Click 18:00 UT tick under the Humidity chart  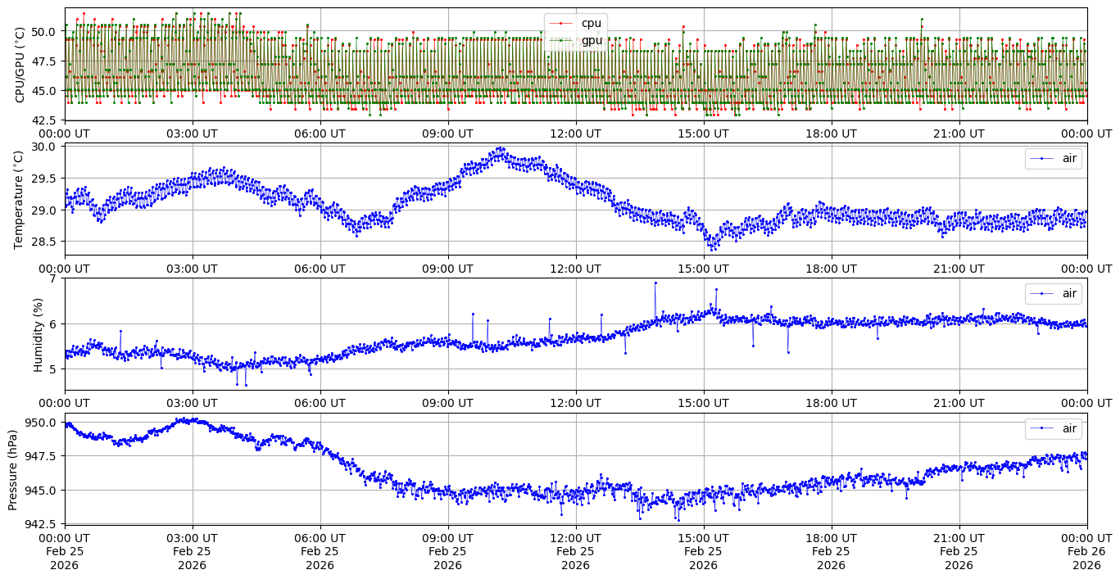click(831, 403)
